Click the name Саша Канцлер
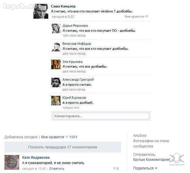The width and height of the screenshot is (190, 173). pos(63,6)
